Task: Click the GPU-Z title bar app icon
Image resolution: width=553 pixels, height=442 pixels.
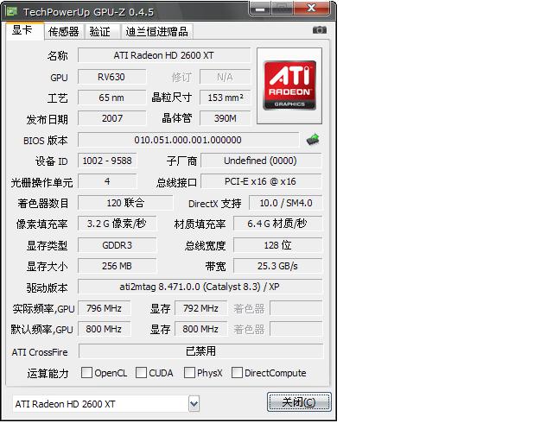Action: pyautogui.click(x=11, y=11)
